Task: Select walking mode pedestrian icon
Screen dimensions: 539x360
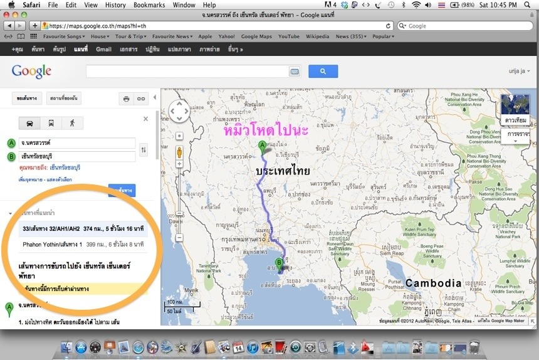Action: pyautogui.click(x=72, y=123)
